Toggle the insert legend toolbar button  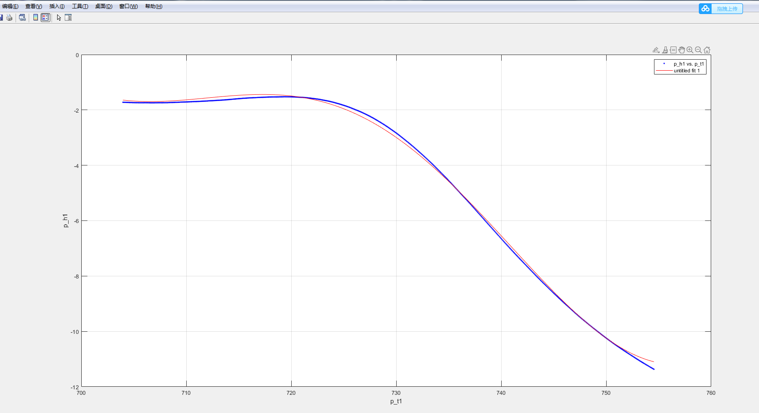[45, 17]
